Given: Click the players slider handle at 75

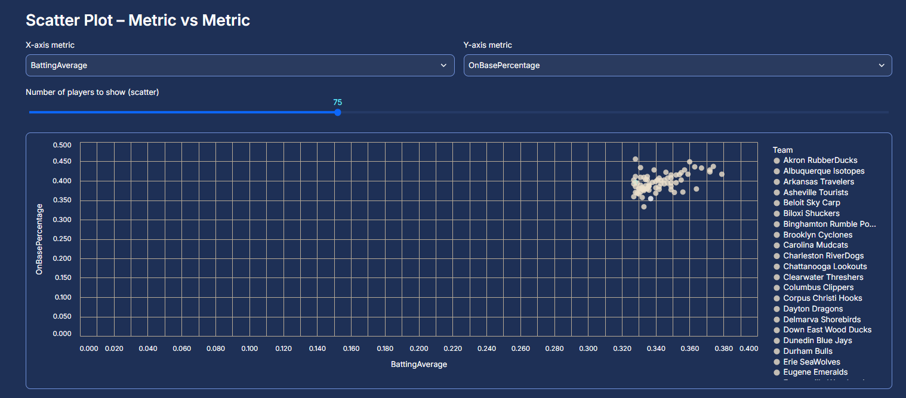Looking at the screenshot, I should (x=338, y=112).
